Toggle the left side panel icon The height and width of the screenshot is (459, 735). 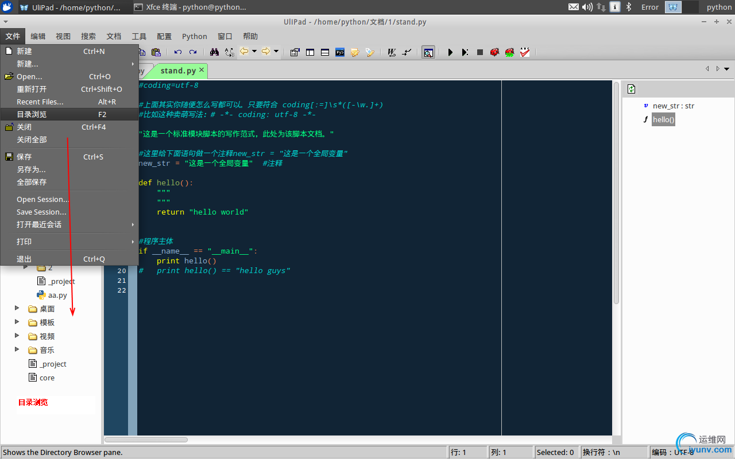click(x=310, y=52)
